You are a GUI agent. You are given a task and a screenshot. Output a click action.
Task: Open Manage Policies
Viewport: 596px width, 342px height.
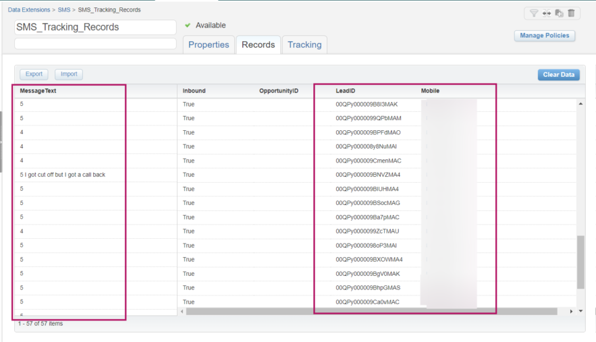coord(544,36)
